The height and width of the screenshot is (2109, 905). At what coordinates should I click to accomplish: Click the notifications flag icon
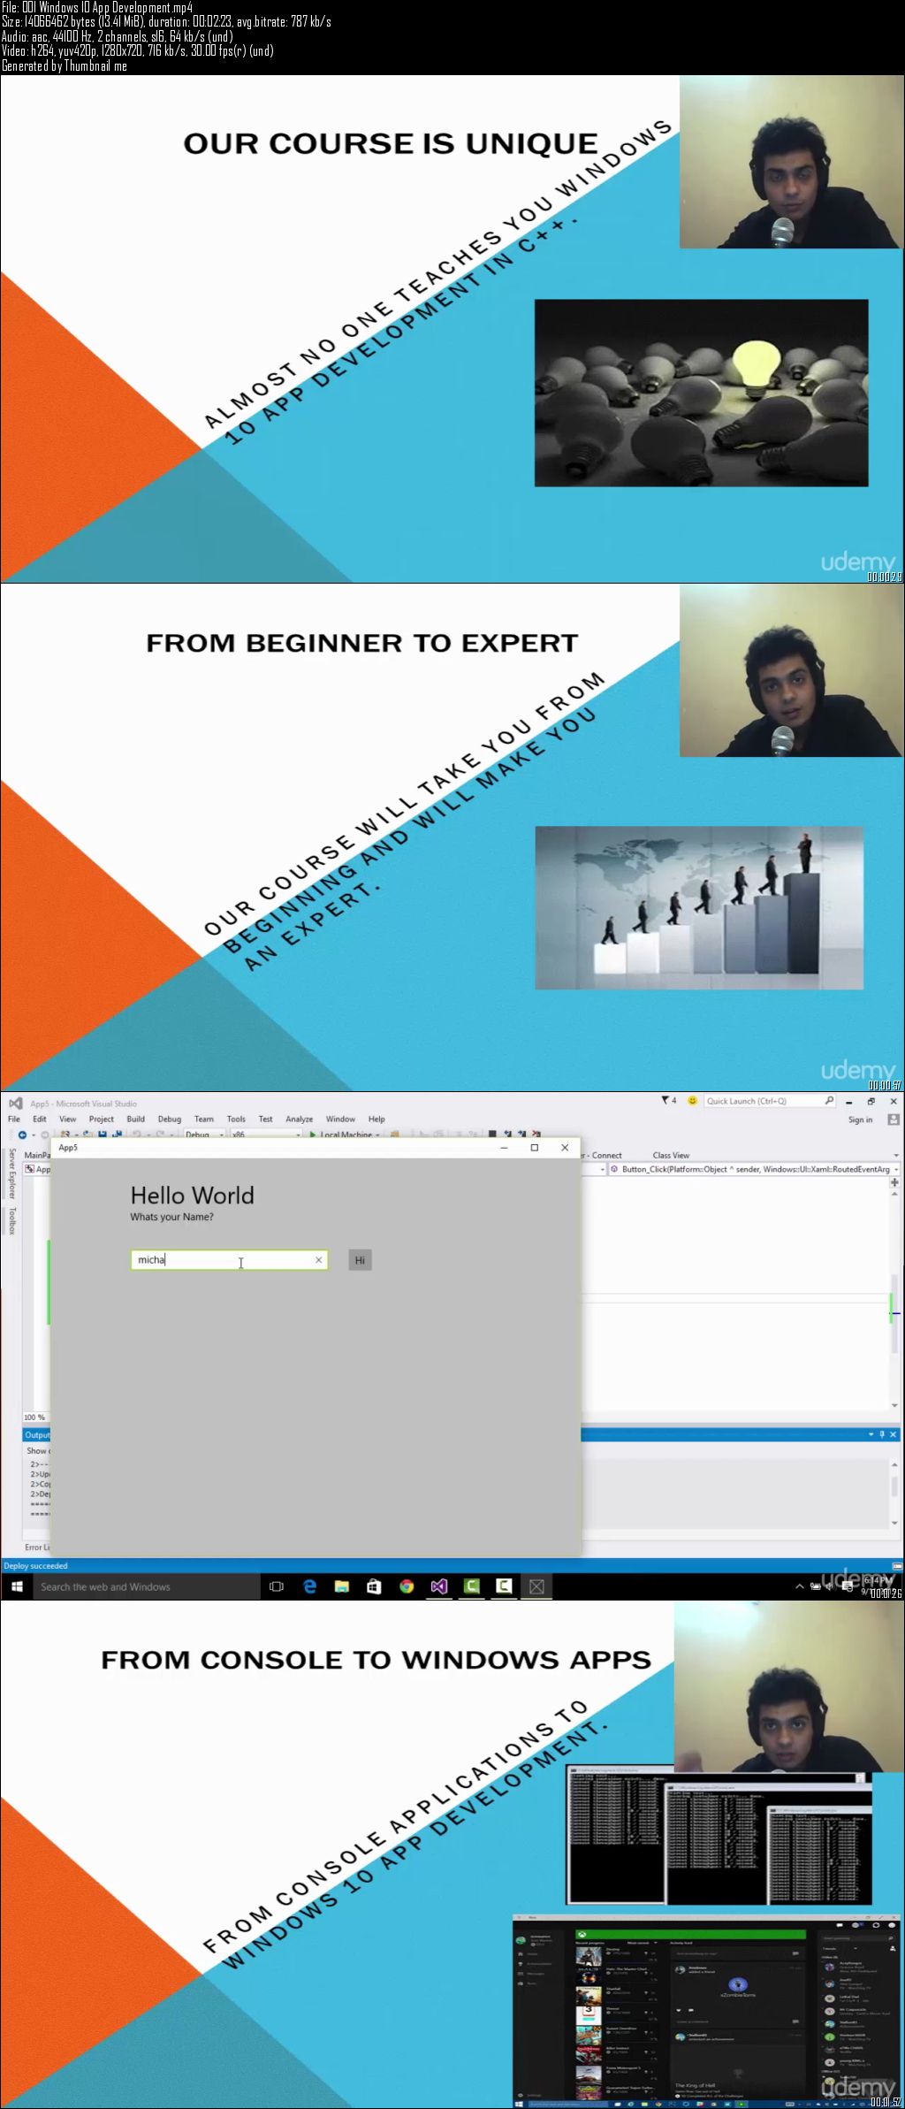[x=667, y=1101]
